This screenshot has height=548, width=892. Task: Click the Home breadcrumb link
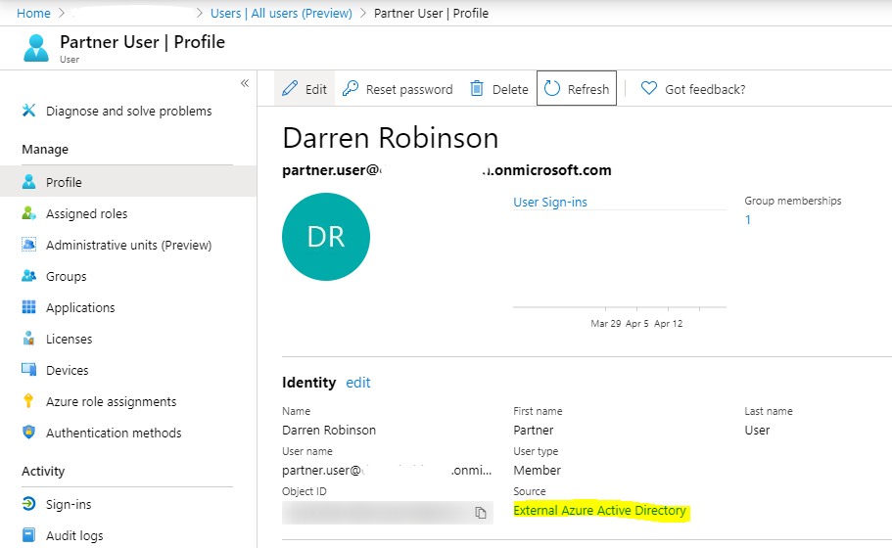(x=33, y=13)
